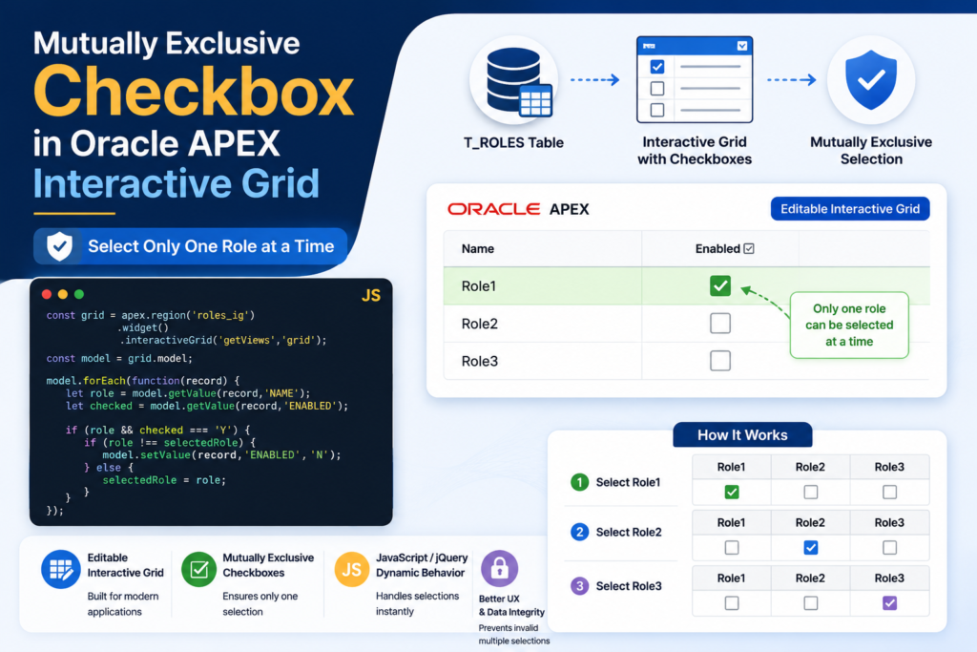Click the Better UX & Data Integrity label
Image resolution: width=977 pixels, height=652 pixels.
tap(511, 605)
